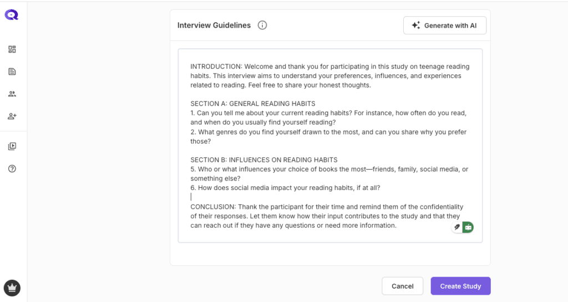Image resolution: width=568 pixels, height=302 pixels.
Task: Click the info icon beside Interview Guidelines
Action: coord(262,25)
